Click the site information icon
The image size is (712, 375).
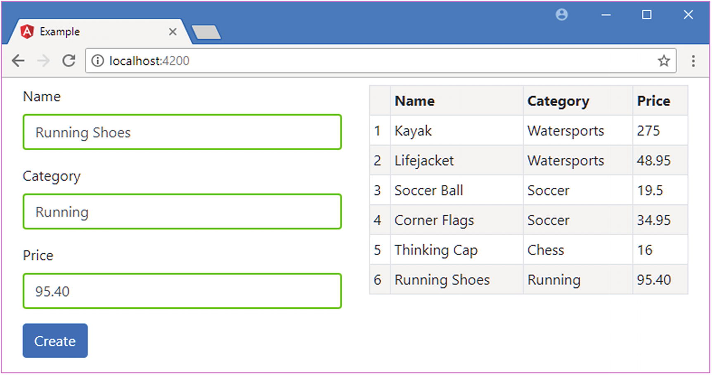[97, 61]
